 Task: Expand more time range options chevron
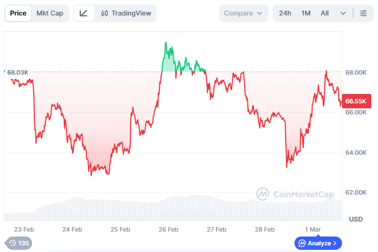point(343,13)
